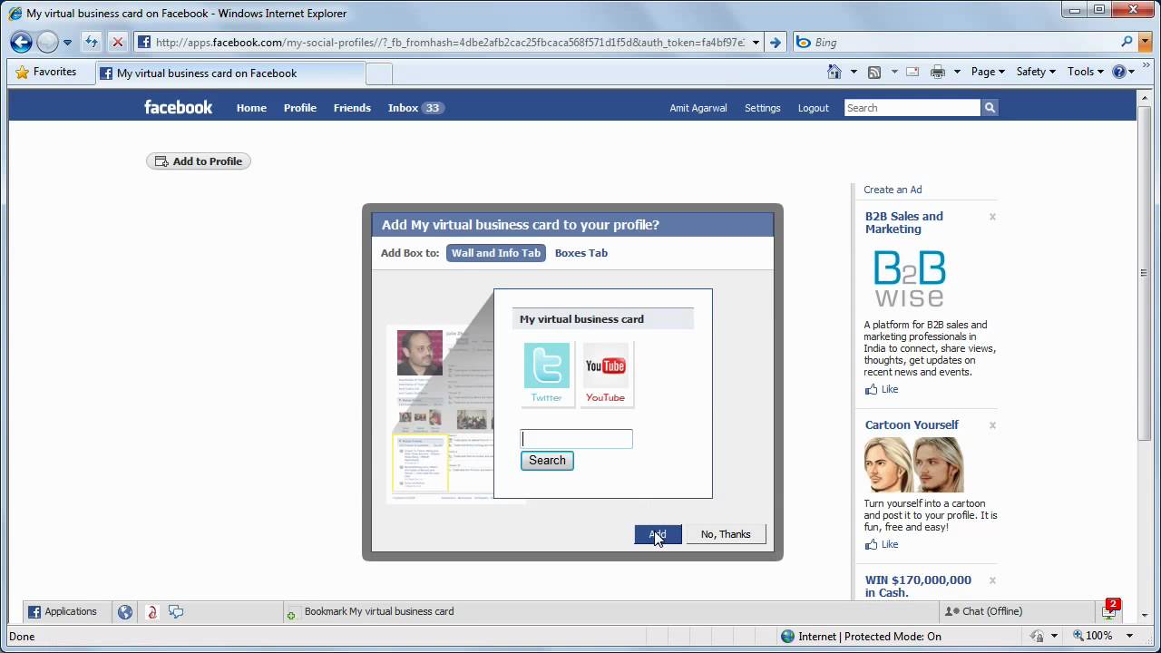Go to Facebook Home
The image size is (1161, 653).
click(251, 108)
